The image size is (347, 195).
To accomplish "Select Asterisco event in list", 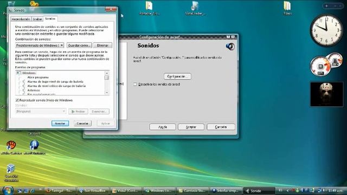I will point(34,90).
